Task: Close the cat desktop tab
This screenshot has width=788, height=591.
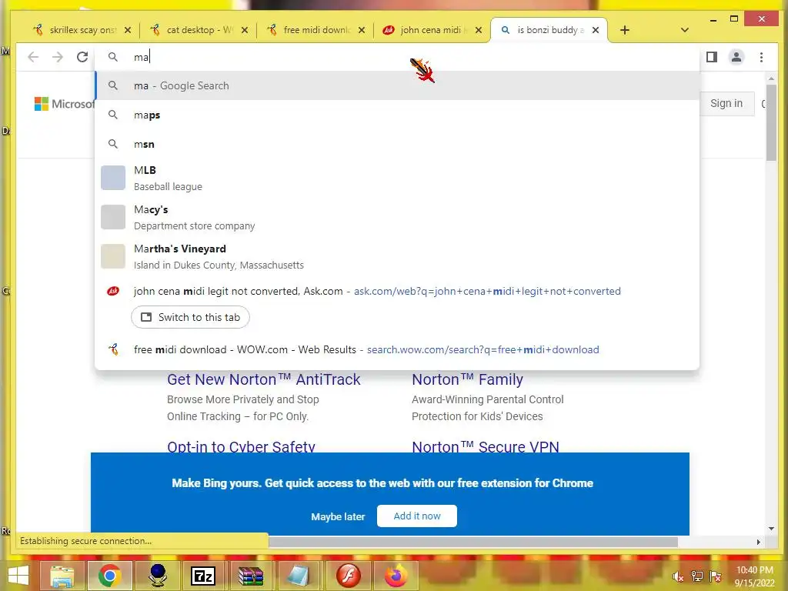Action: (244, 30)
